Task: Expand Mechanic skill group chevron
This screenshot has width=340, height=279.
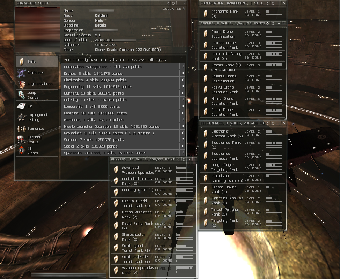Action: click(x=183, y=120)
